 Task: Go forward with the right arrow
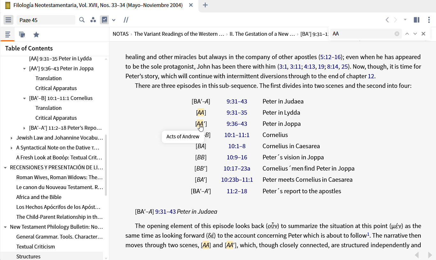[x=395, y=20]
